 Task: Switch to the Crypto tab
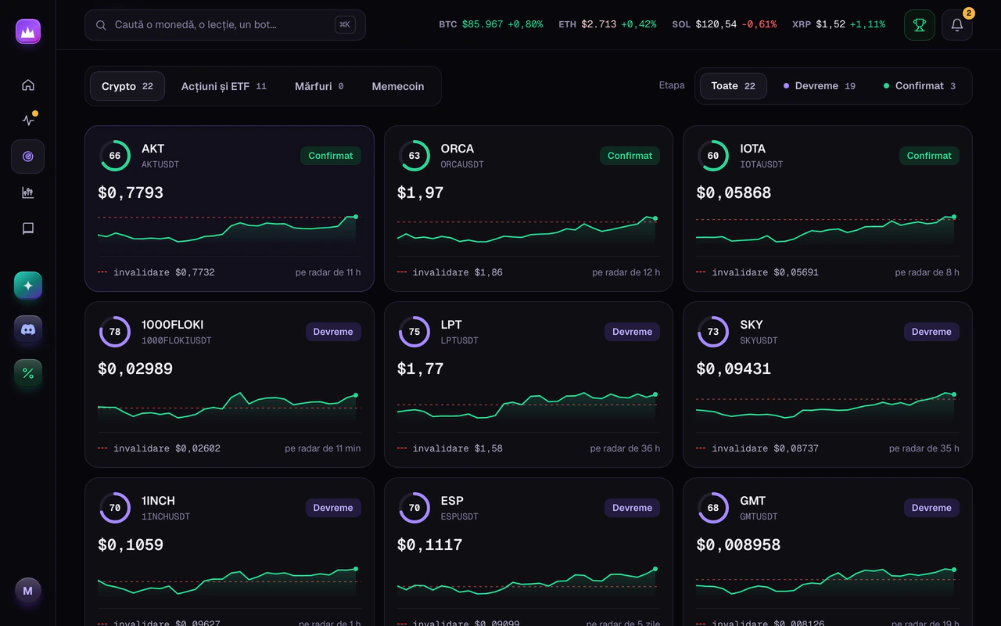[x=127, y=86]
